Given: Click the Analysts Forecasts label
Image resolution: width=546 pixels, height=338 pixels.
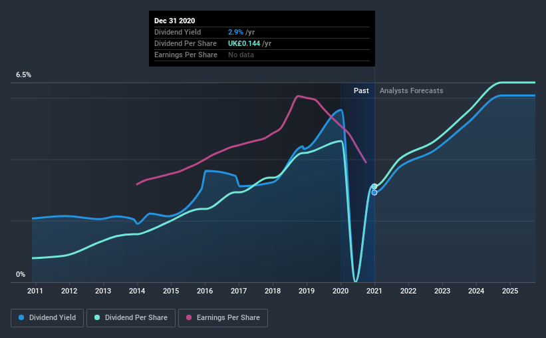Looking at the screenshot, I should click(x=411, y=90).
